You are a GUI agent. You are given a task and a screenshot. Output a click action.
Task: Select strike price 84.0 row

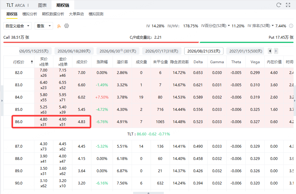click(x=148, y=97)
